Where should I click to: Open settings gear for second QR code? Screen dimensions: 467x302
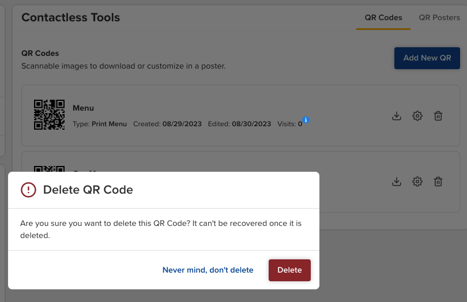[417, 182]
